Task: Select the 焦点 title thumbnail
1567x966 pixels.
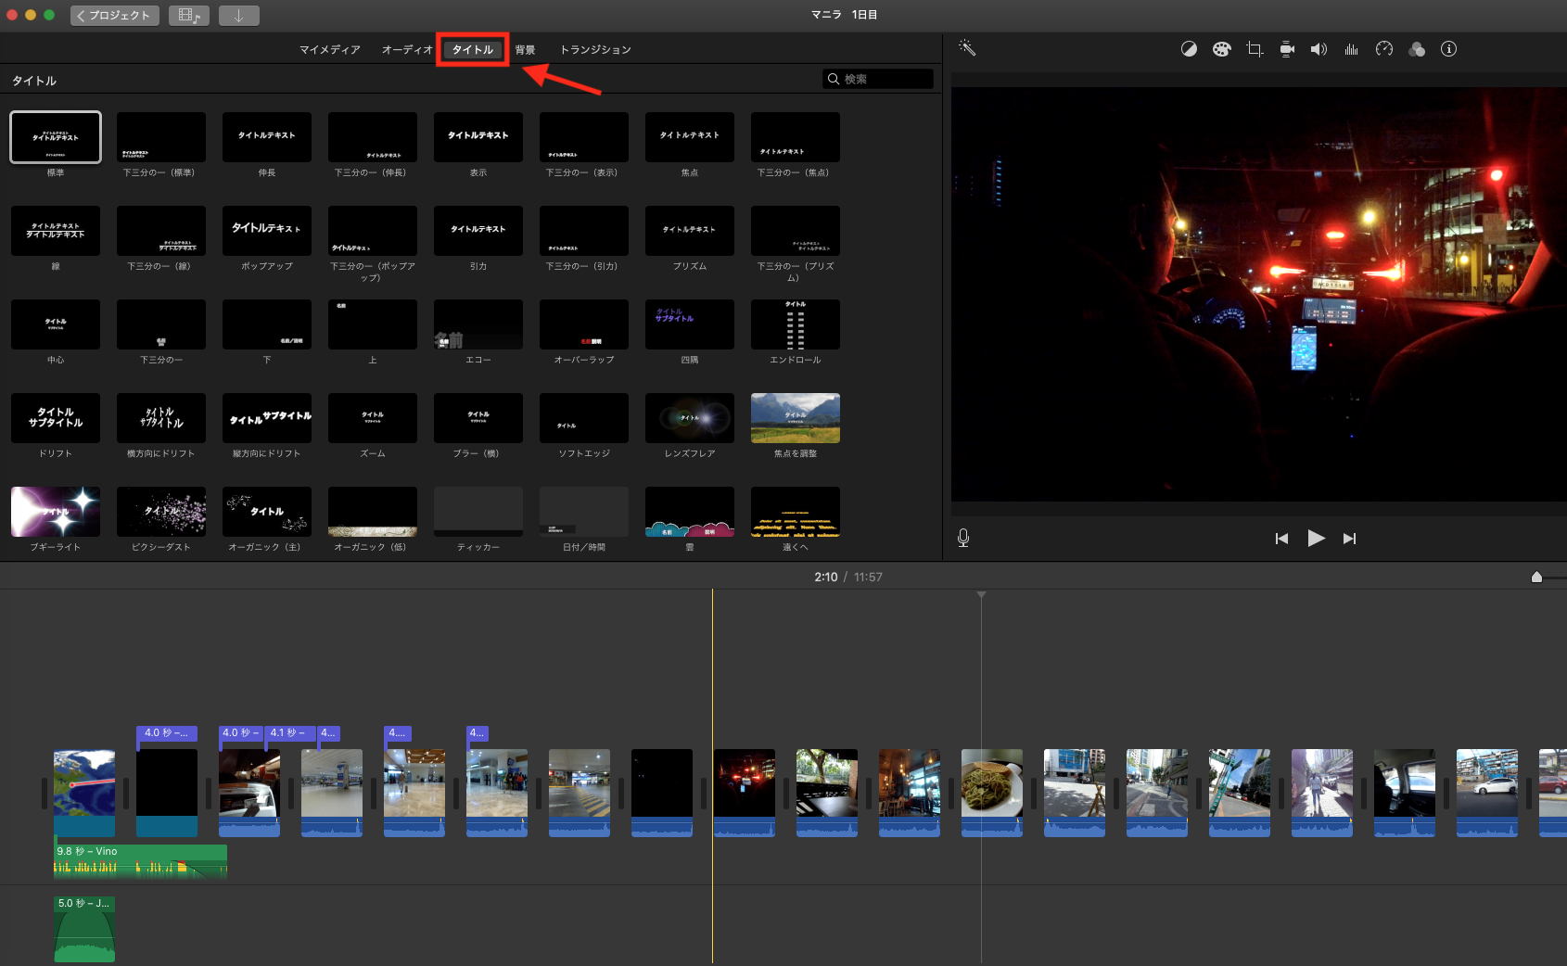Action: [690, 137]
